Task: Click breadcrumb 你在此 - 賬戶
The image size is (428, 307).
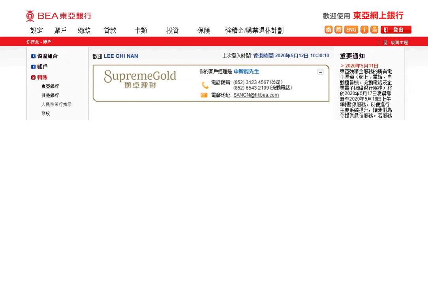Action: tap(39, 42)
